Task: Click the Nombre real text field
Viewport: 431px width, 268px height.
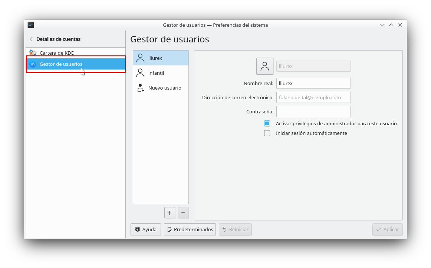Action: click(313, 83)
